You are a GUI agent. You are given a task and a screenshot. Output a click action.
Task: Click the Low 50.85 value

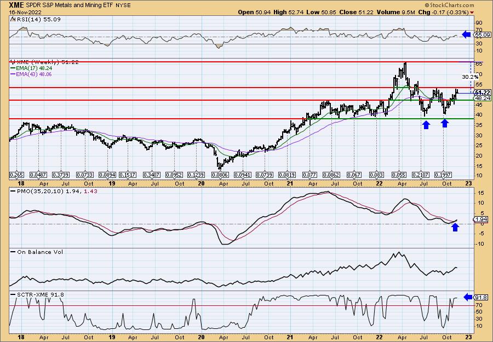(x=320, y=12)
